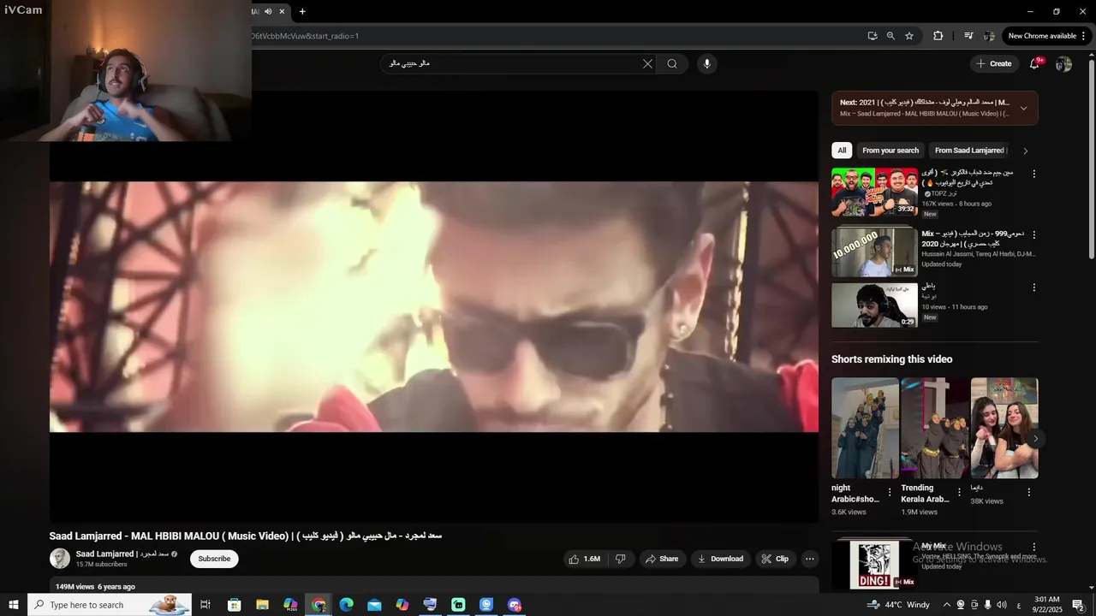Open Chrome extensions puzzle icon
The width and height of the screenshot is (1096, 616).
938,36
